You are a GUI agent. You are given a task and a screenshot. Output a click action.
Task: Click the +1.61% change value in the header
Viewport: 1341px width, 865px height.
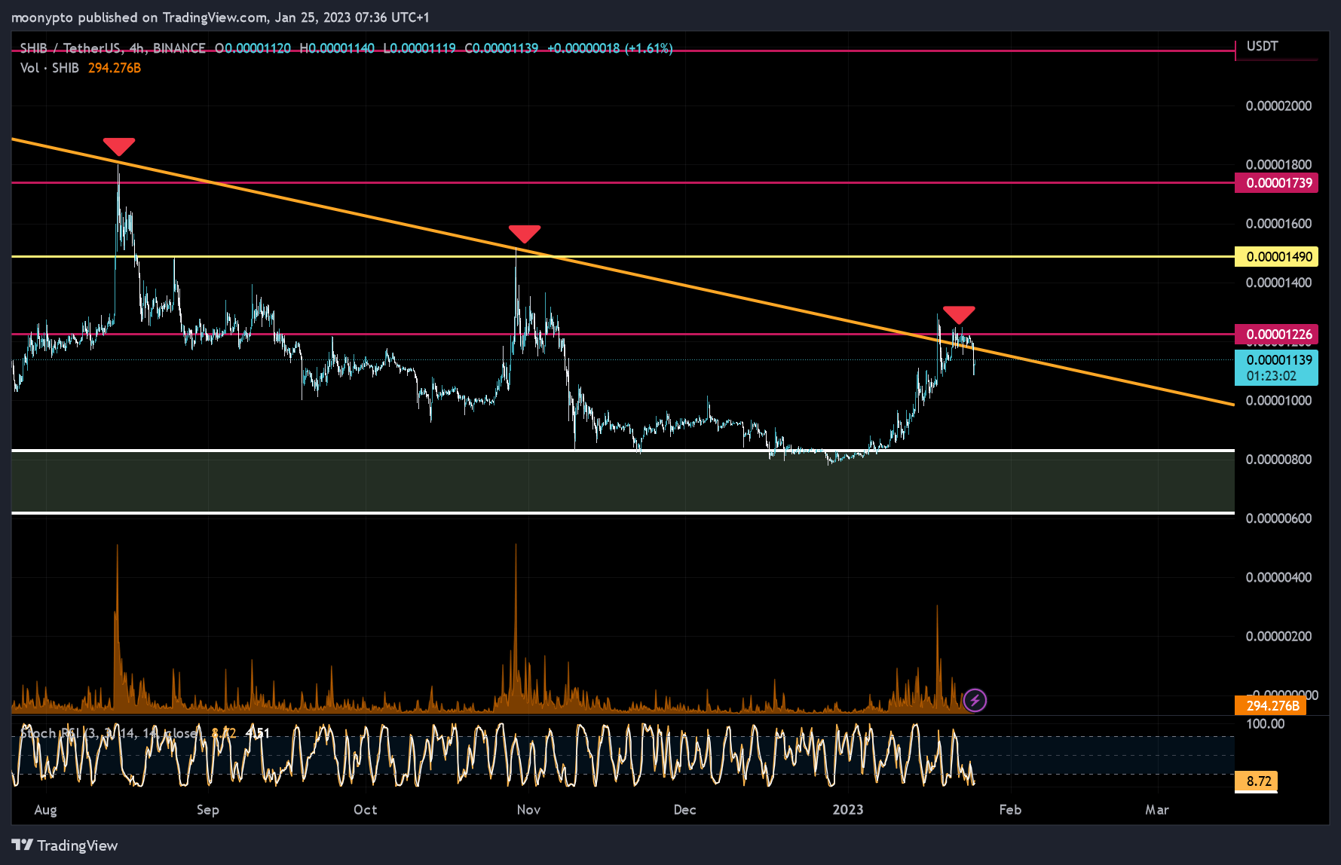pyautogui.click(x=649, y=48)
